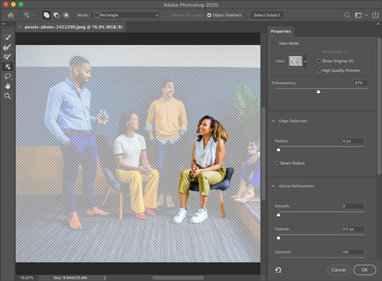
Task: Uncheck the Object Subtract checkbox
Action: (x=209, y=15)
